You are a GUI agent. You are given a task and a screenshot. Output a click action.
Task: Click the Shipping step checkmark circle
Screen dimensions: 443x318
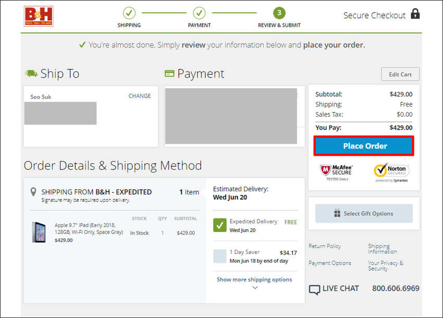129,13
